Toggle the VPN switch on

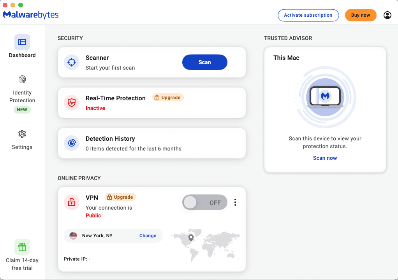tap(204, 202)
